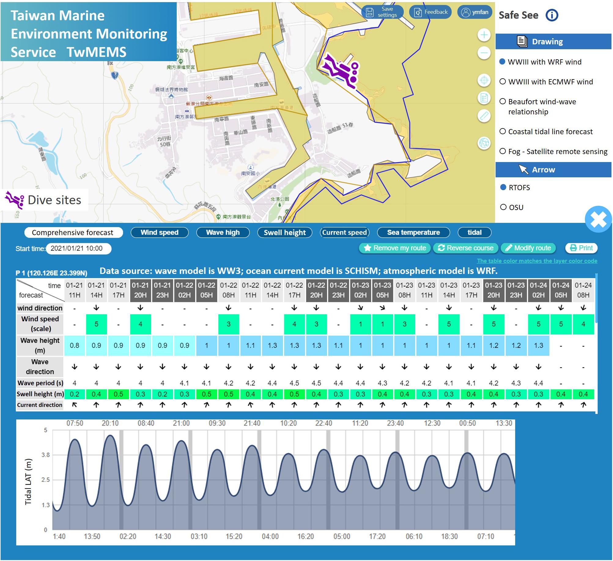Image resolution: width=613 pixels, height=561 pixels.
Task: Click swell height cell 0.2 at 01-21 11H
Action: tap(75, 394)
